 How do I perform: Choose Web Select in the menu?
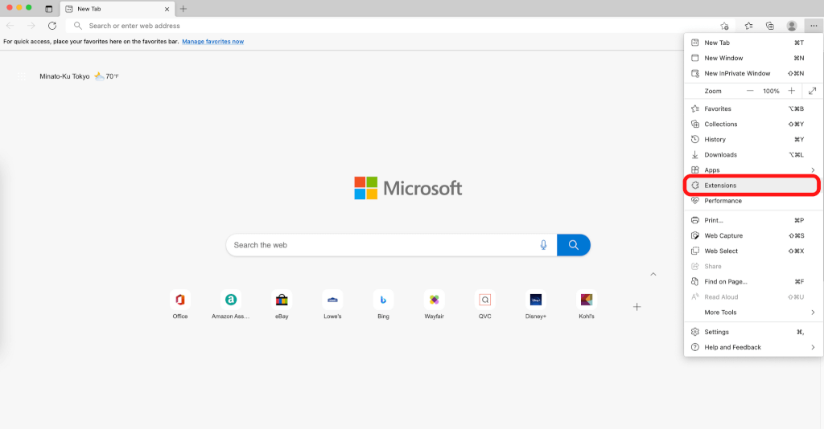click(753, 251)
